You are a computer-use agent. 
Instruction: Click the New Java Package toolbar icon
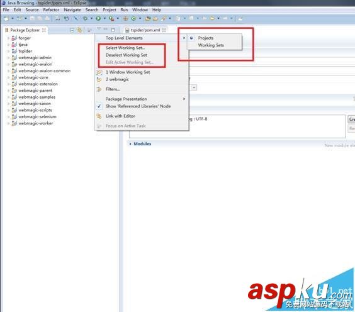click(x=125, y=18)
